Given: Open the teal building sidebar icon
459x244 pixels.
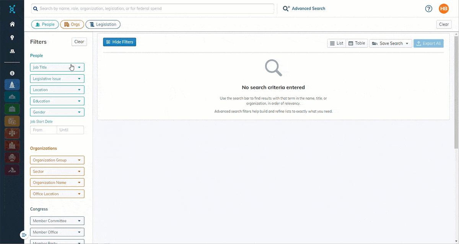Looking at the screenshot, I should tap(12, 97).
